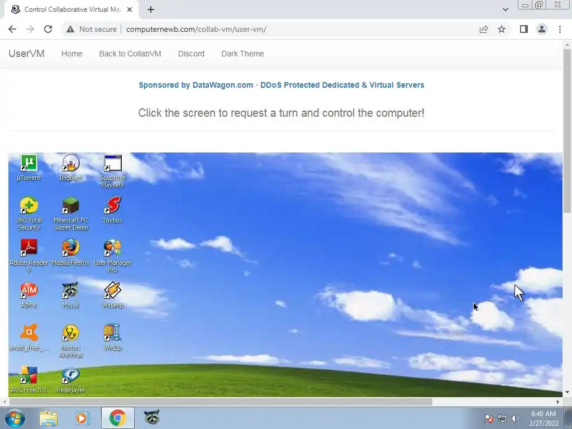
Task: Switch to Dark Theme
Action: tap(242, 54)
